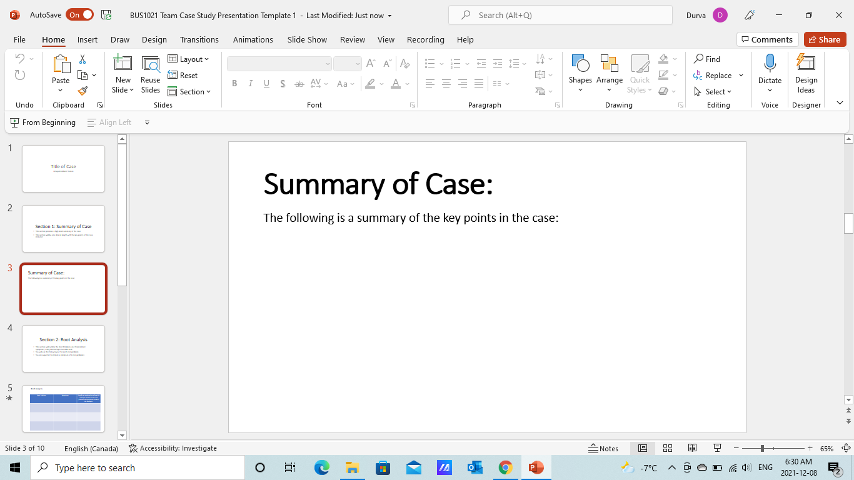Click the Ribbon Display Options pen icon in title bar
Image resolution: width=854 pixels, height=480 pixels.
750,15
